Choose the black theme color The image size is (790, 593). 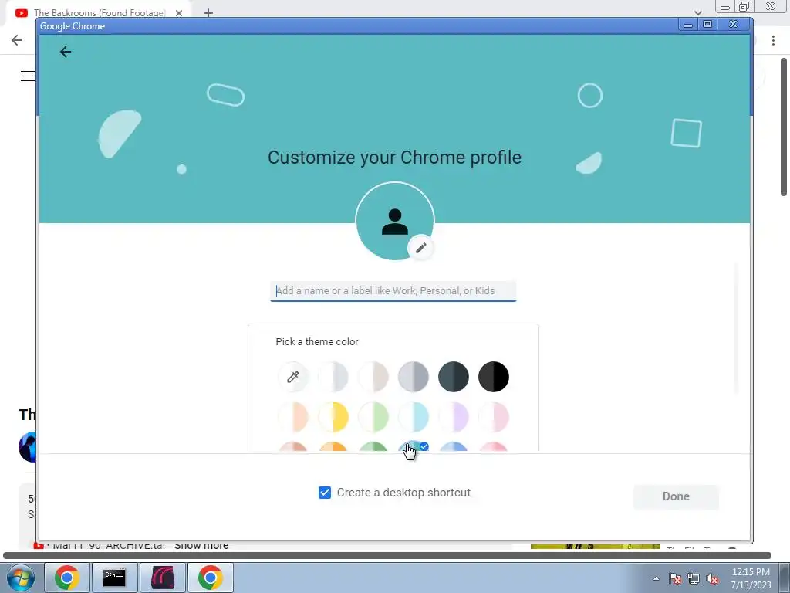pos(494,377)
